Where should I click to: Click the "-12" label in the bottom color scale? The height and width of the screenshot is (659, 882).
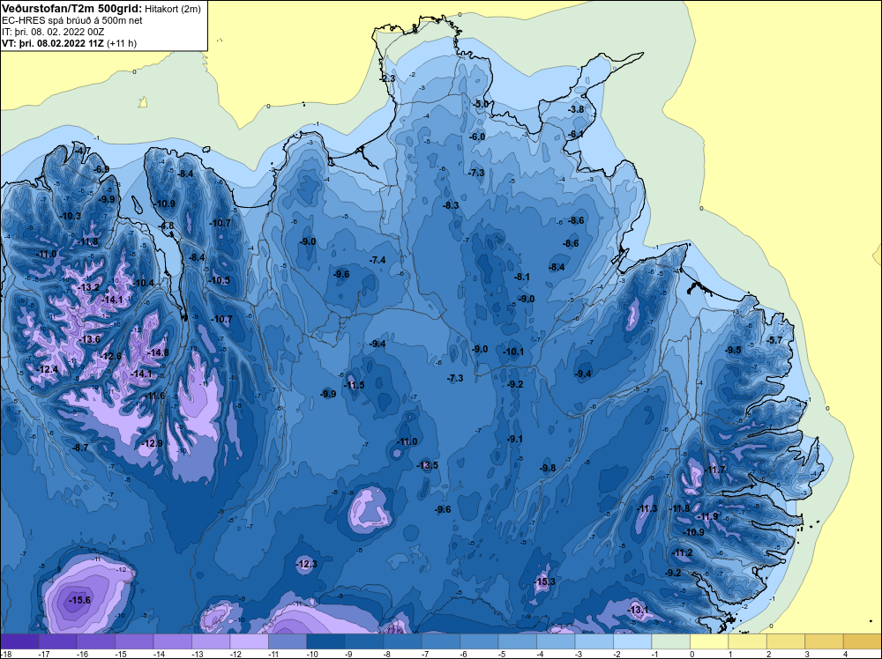pyautogui.click(x=234, y=654)
